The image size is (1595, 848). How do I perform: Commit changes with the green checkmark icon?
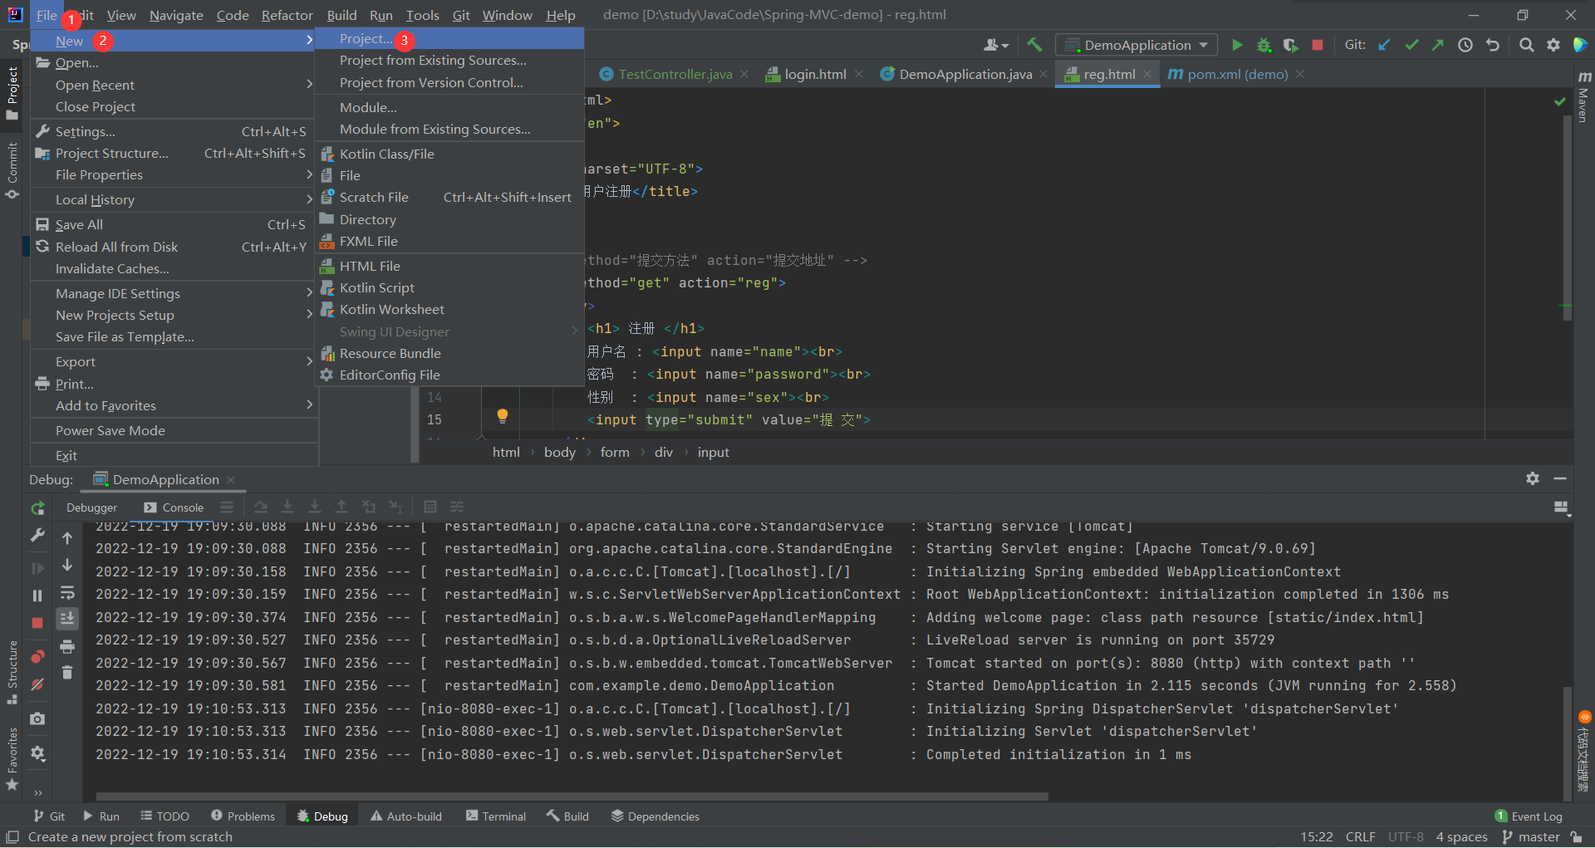click(x=1411, y=45)
